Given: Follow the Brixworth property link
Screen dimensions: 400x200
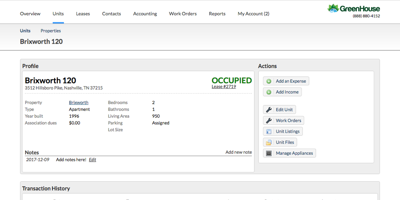Looking at the screenshot, I should coord(78,102).
